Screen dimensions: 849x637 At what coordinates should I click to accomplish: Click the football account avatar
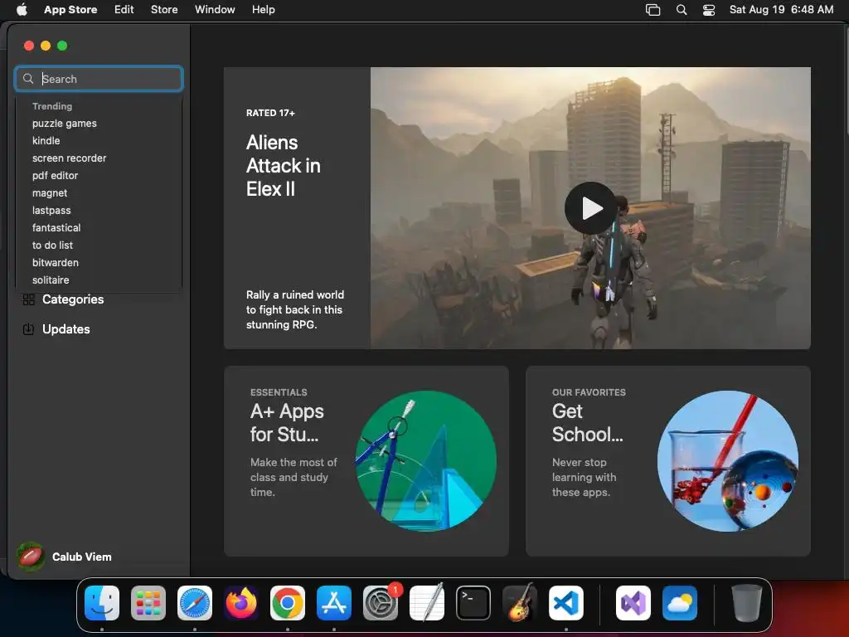coord(31,557)
